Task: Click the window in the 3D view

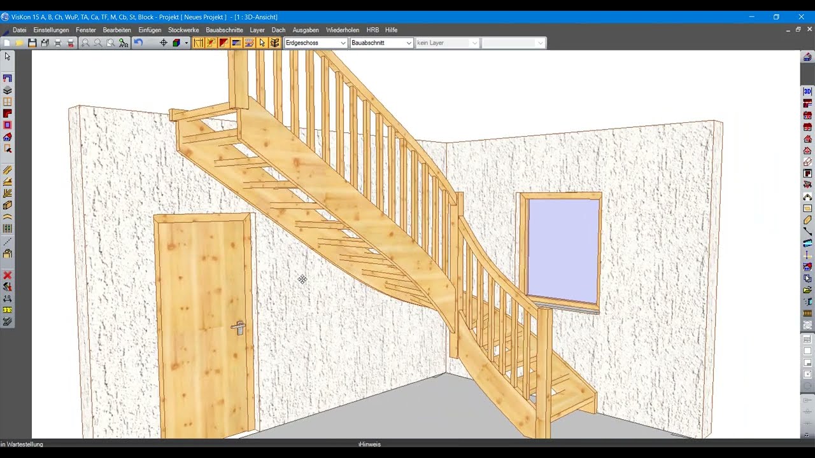Action: pos(560,251)
